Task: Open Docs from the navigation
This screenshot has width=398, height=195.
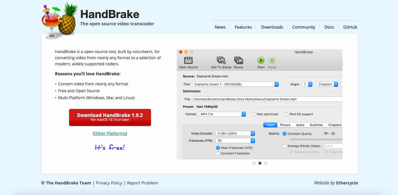Action: [x=329, y=27]
